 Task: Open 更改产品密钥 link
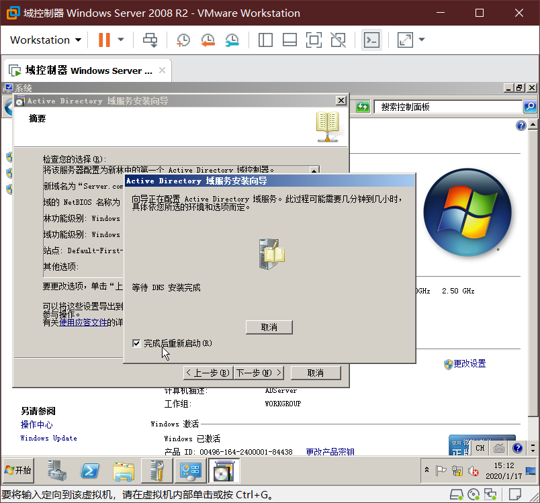tap(330, 452)
